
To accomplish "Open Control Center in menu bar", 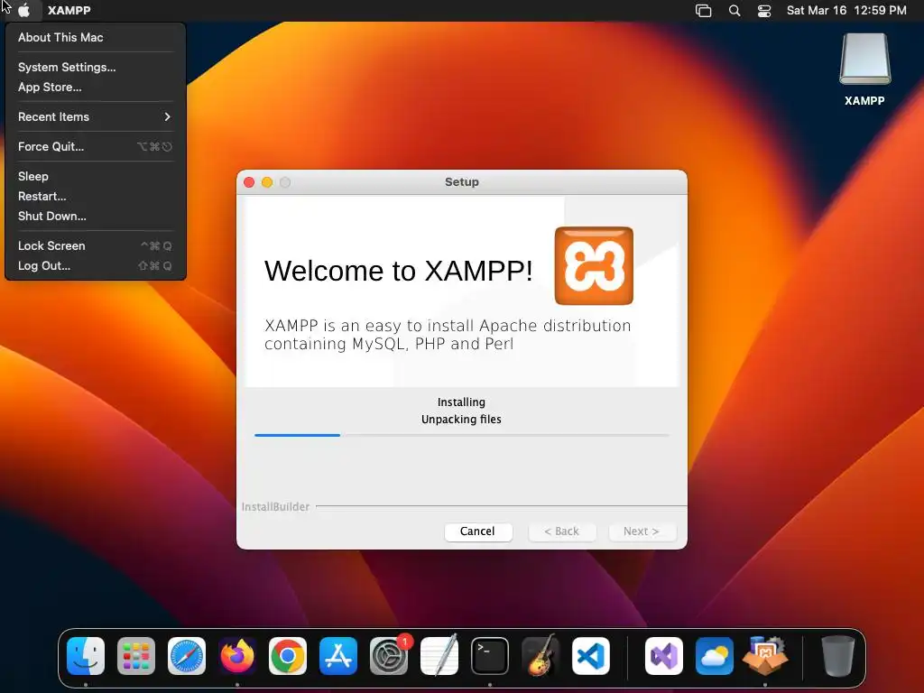I will [764, 10].
